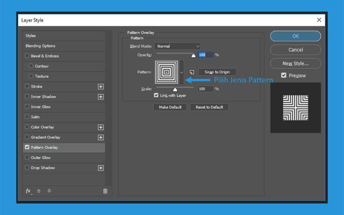Screen dimensions: 344x215
Task: Click the Scale value input field
Action: pos(206,89)
